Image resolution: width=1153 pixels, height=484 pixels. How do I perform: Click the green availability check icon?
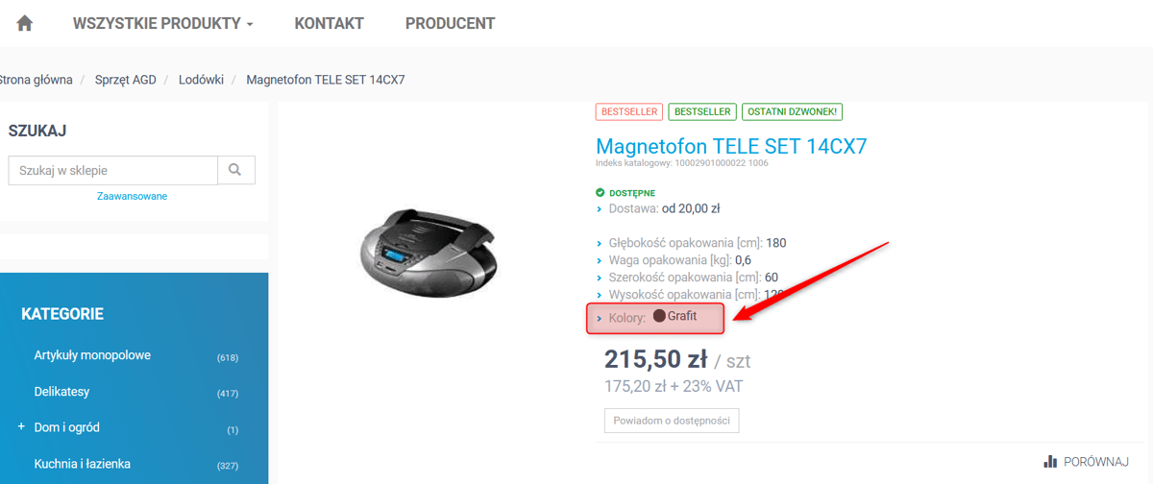[601, 193]
